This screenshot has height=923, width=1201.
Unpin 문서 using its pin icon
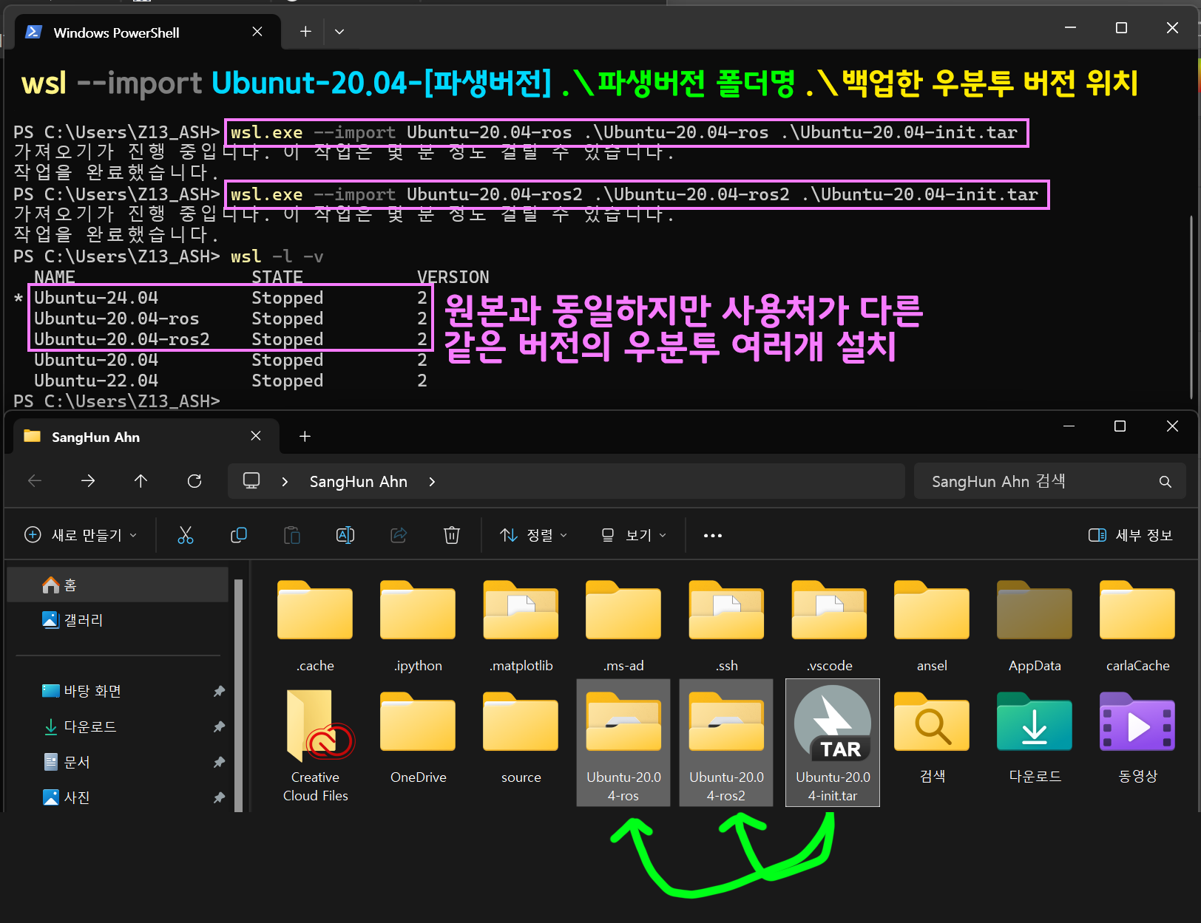219,762
